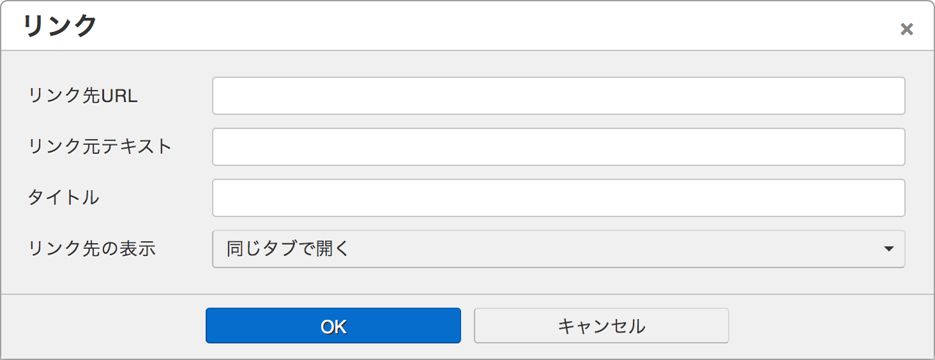935x360 pixels.
Task: Click the タイトル label text
Action: pyautogui.click(x=64, y=198)
